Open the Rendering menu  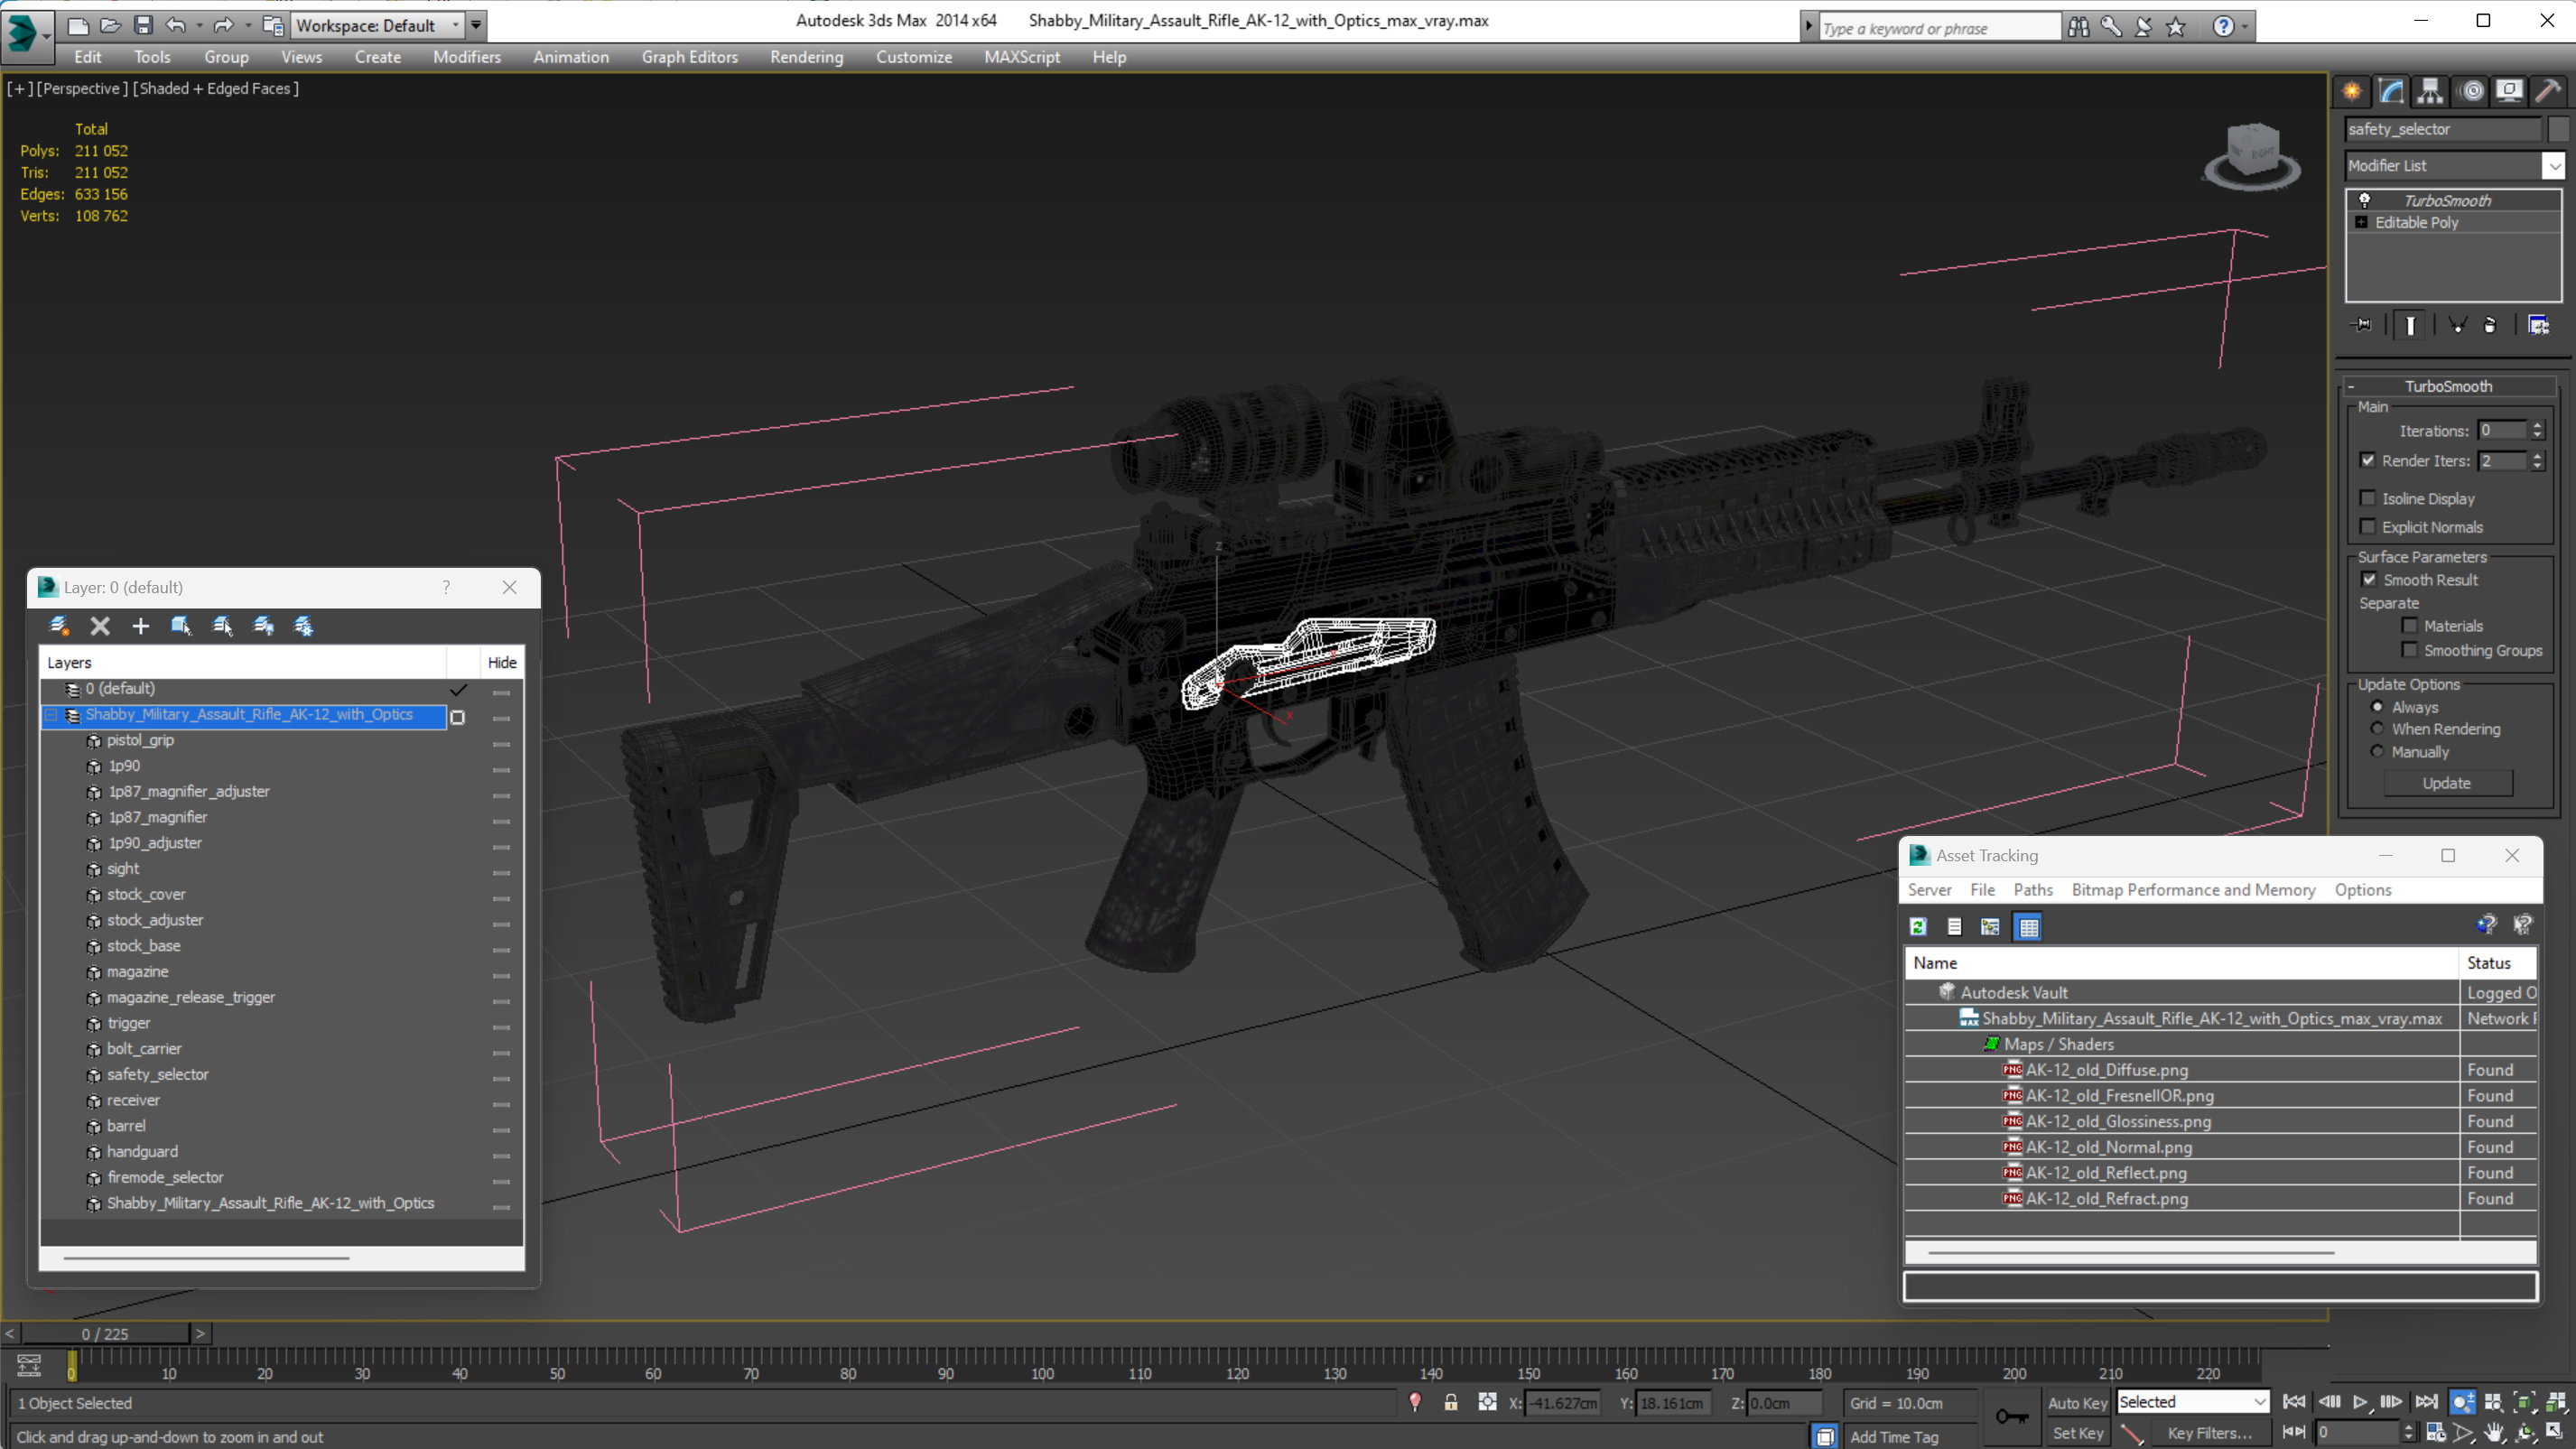pyautogui.click(x=806, y=57)
